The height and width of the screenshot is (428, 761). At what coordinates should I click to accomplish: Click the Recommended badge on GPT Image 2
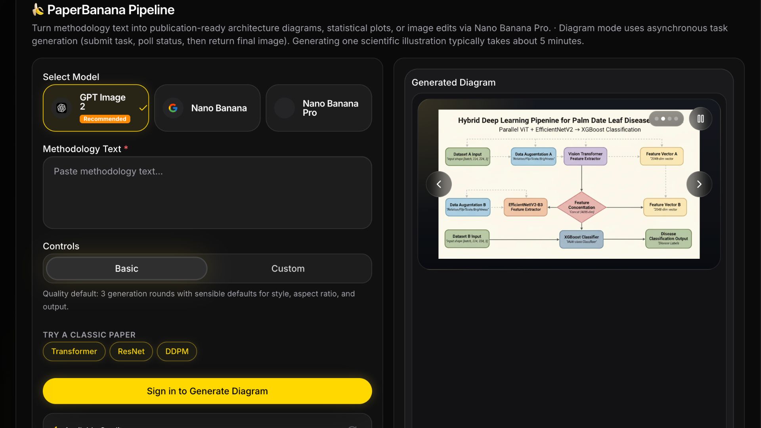click(105, 119)
